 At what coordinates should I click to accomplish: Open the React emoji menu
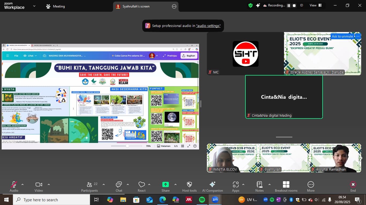coord(141,186)
